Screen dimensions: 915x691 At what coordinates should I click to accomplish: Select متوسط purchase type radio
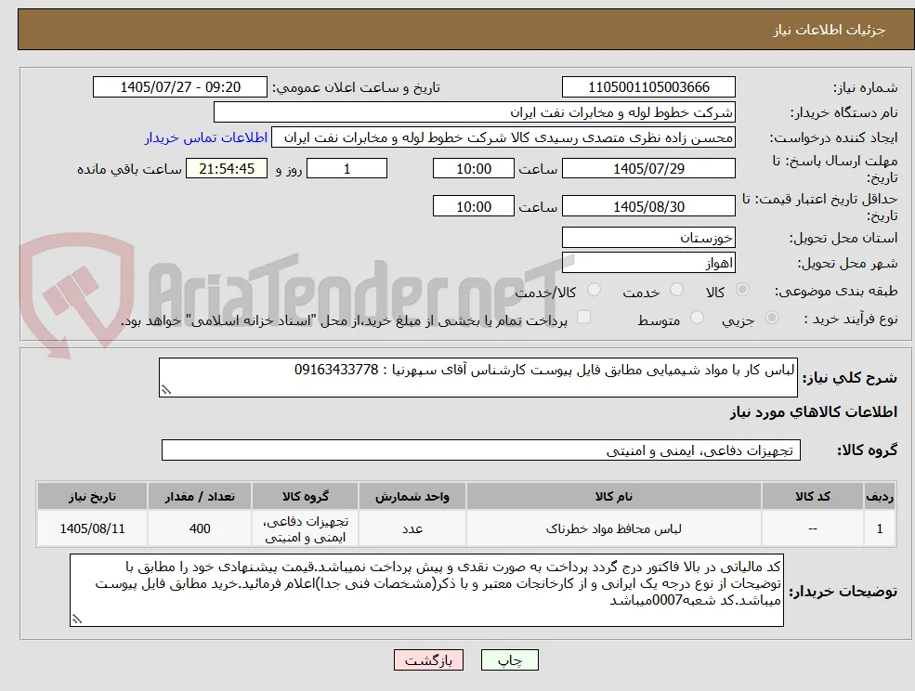point(697,318)
